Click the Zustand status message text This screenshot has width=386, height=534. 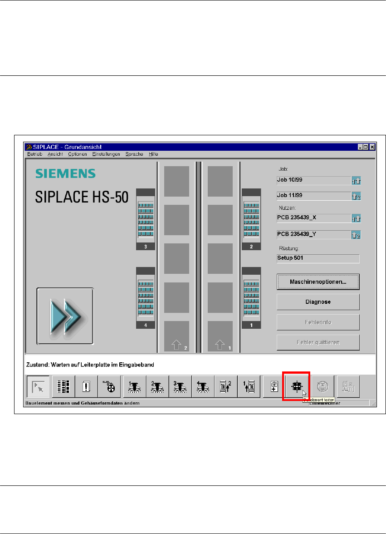(90, 365)
